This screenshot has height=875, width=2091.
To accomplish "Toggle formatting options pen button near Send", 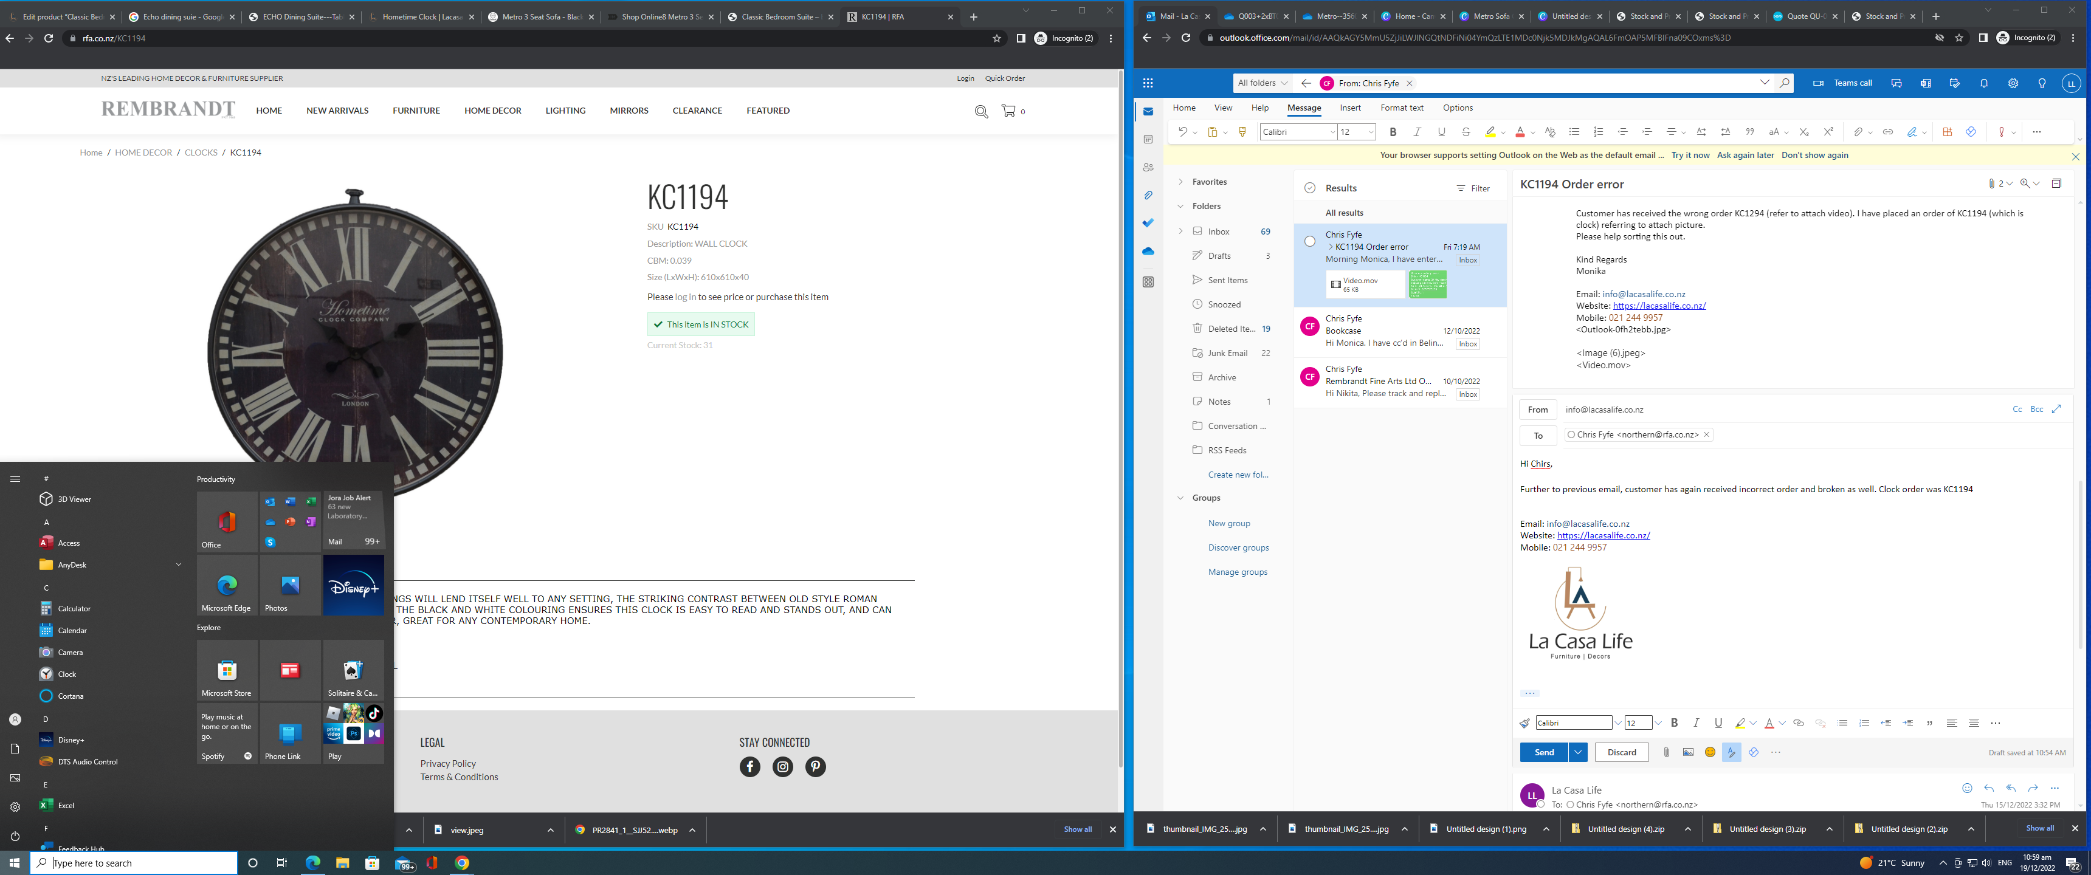I will 1731,752.
